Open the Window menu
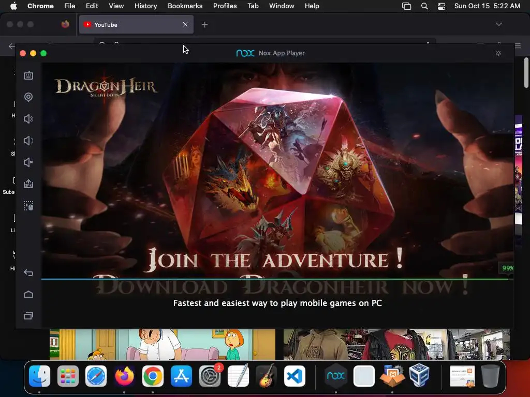Image resolution: width=530 pixels, height=397 pixels. (282, 6)
